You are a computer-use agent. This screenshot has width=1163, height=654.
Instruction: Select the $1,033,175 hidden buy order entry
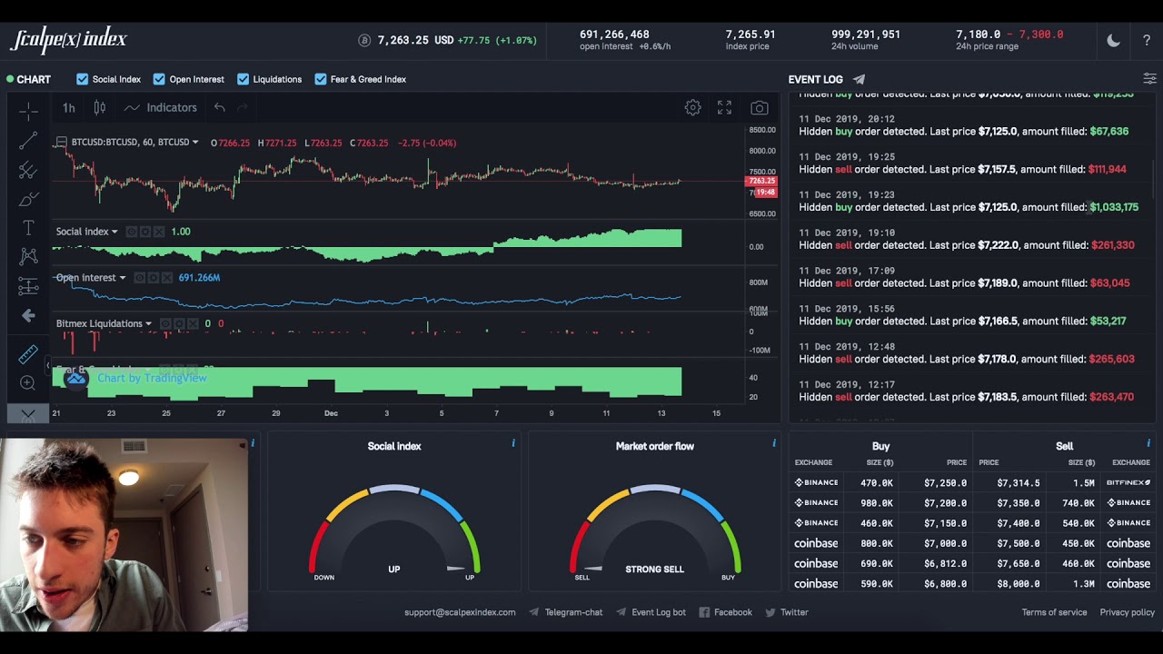pos(969,201)
